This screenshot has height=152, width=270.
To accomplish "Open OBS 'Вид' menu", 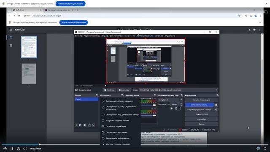I will [105, 36].
